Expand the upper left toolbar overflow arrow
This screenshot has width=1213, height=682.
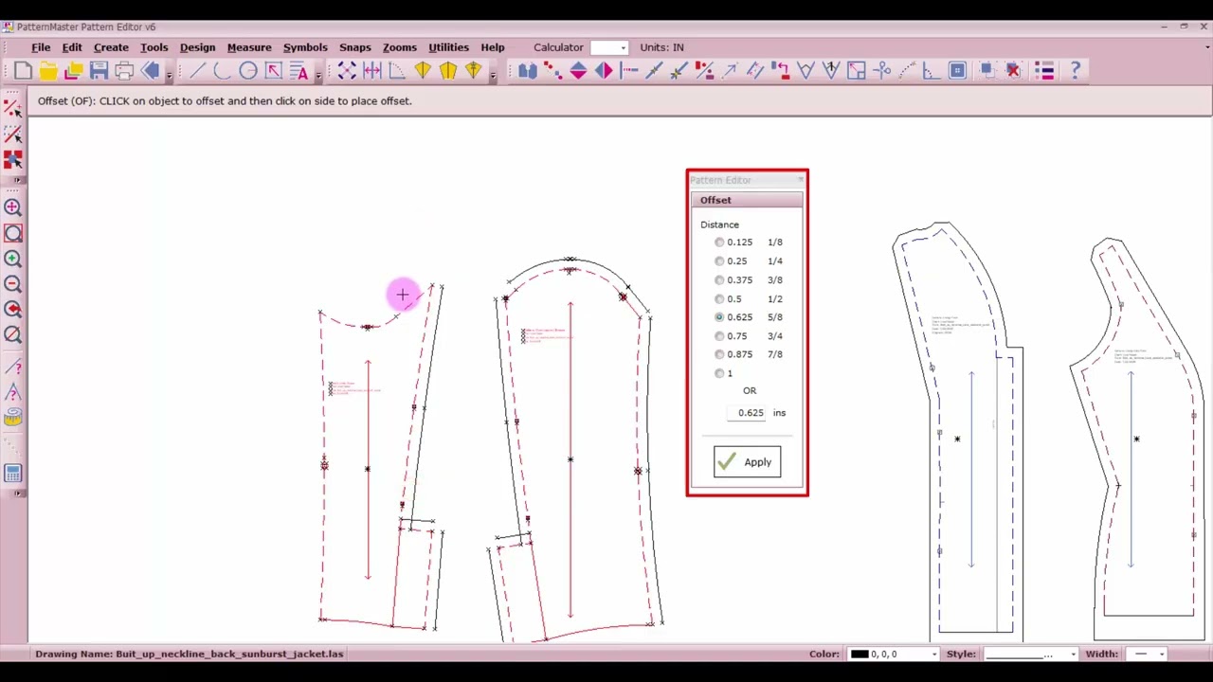point(16,179)
